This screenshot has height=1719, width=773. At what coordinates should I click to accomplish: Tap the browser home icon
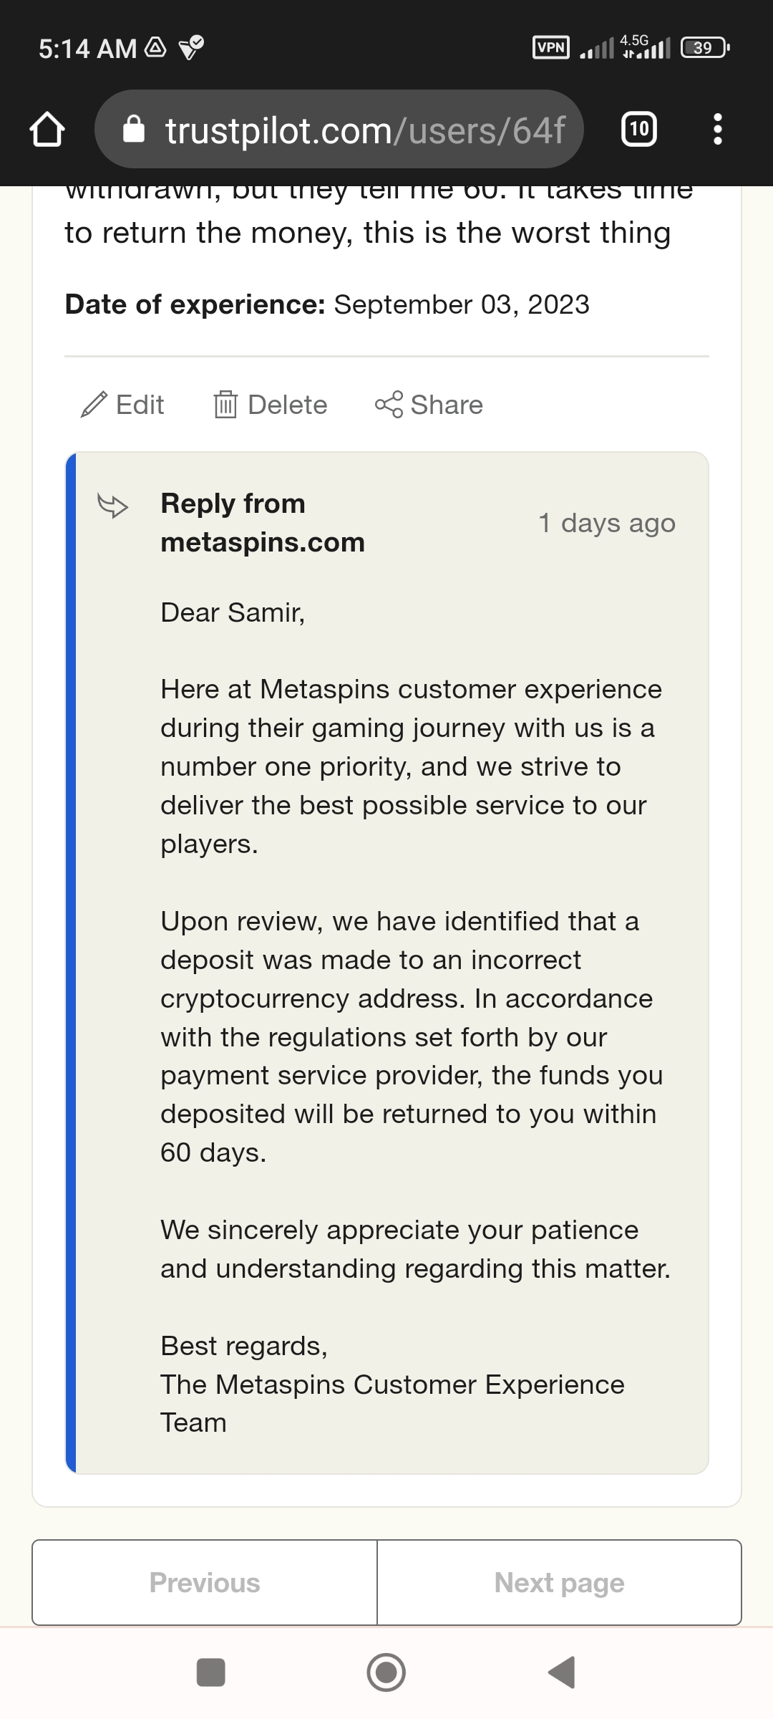[47, 130]
